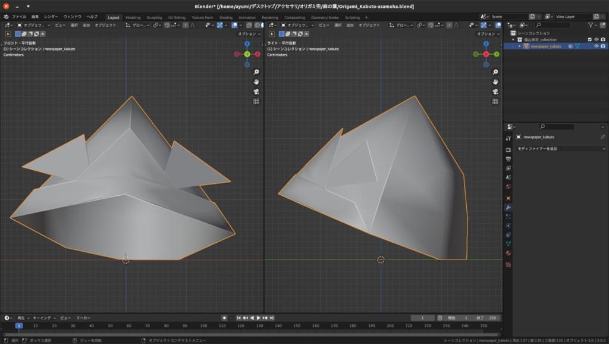The image size is (609, 344).
Task: Click the pin icon beside newspaper_kabuto in properties
Action: pyautogui.click(x=602, y=137)
